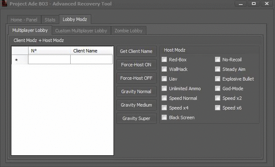The height and width of the screenshot is (167, 275).
Task: Select the new row header marked with asterisk
Action: [20, 60]
